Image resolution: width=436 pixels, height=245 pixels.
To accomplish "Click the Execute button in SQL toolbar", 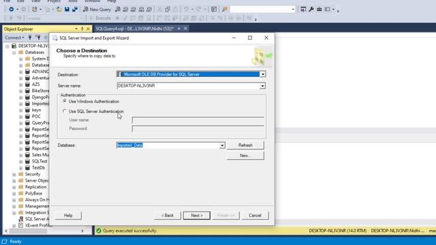I will point(100,18).
